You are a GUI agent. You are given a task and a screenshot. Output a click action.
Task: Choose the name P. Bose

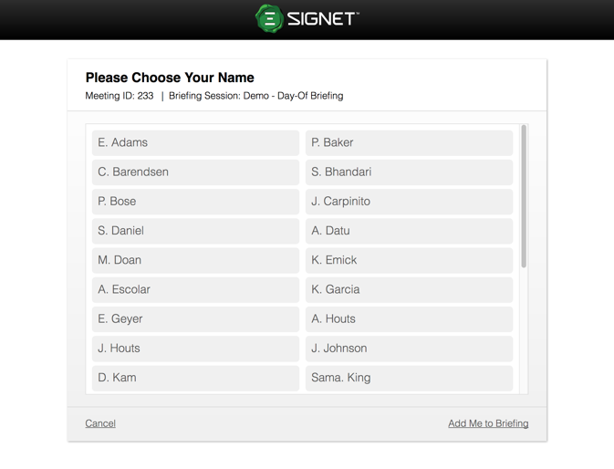[x=195, y=201]
